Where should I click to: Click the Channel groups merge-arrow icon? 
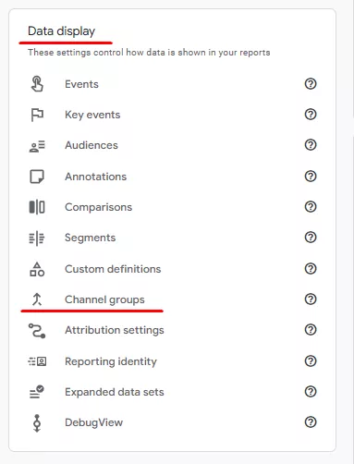[x=37, y=299]
